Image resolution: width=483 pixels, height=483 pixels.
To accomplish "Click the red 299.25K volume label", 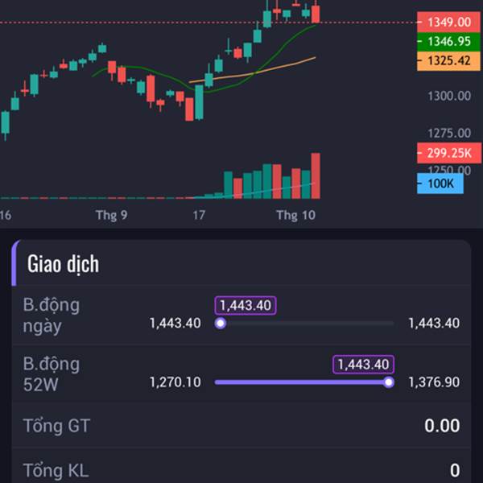I will tap(449, 153).
